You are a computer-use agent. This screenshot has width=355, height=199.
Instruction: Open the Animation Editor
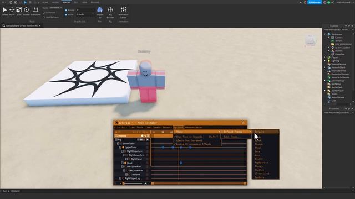tap(123, 12)
